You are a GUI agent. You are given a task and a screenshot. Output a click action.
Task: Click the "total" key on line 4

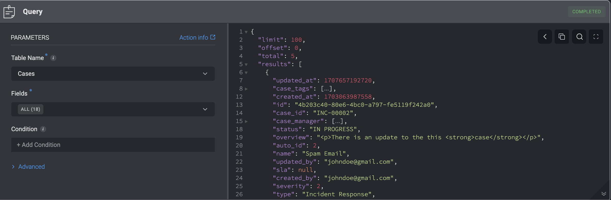coord(271,56)
